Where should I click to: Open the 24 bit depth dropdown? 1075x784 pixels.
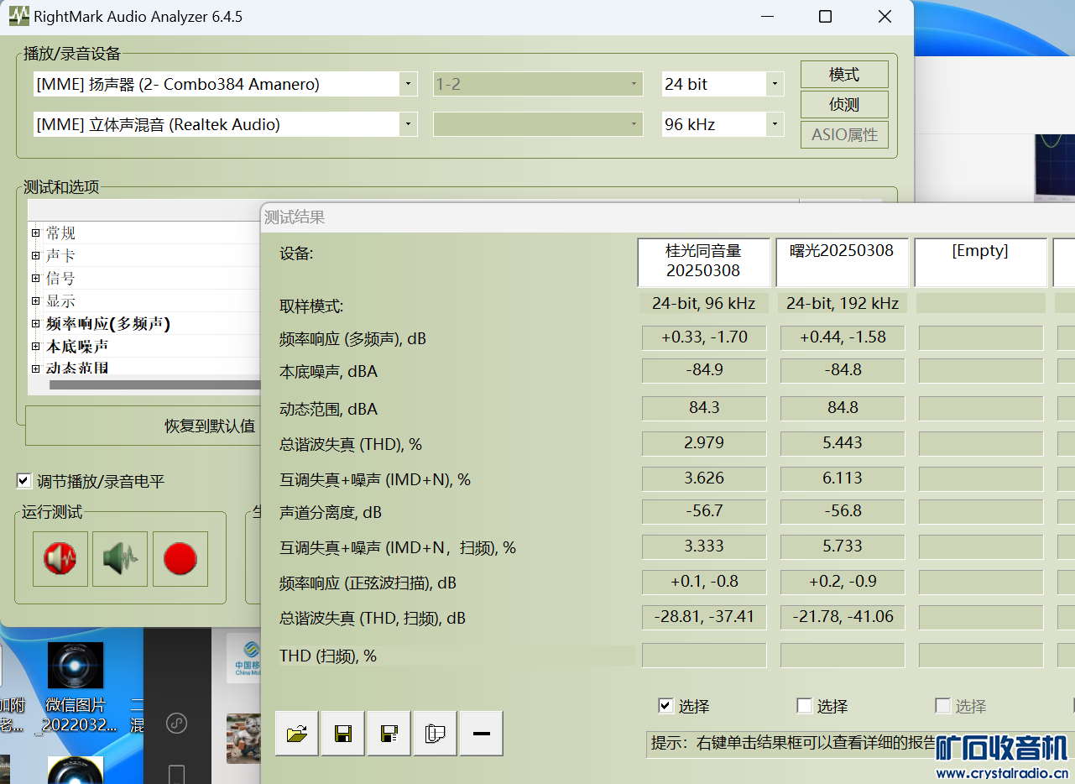tap(775, 84)
